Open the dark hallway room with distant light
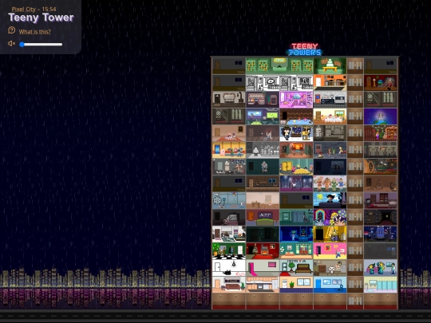Screen dimensions: 431x323 pyautogui.click(x=381, y=217)
